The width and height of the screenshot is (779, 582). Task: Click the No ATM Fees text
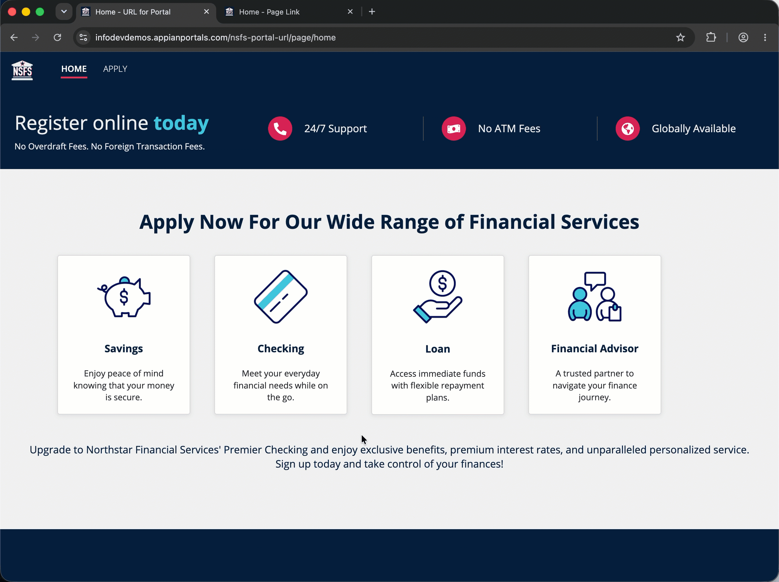tap(509, 129)
